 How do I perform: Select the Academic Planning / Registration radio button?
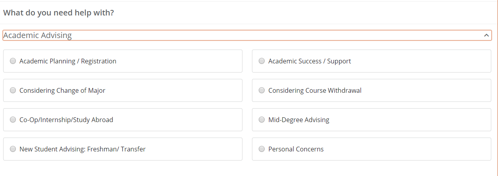click(13, 61)
